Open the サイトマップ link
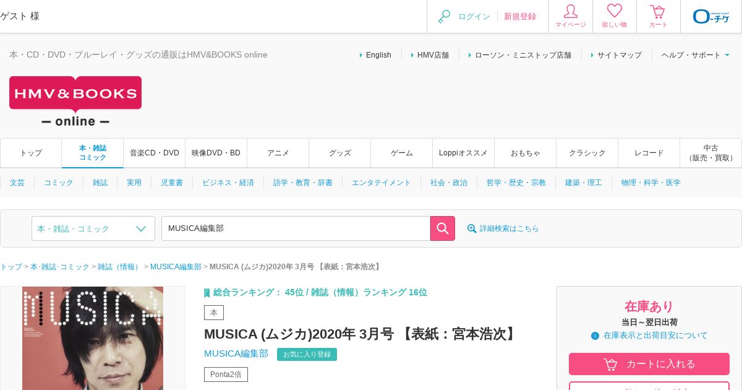The image size is (742, 390). coord(620,55)
